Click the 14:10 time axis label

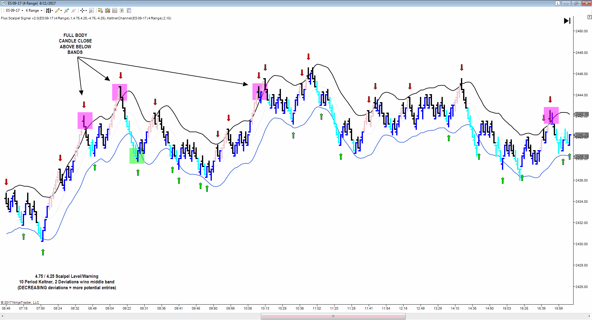pos(455,308)
